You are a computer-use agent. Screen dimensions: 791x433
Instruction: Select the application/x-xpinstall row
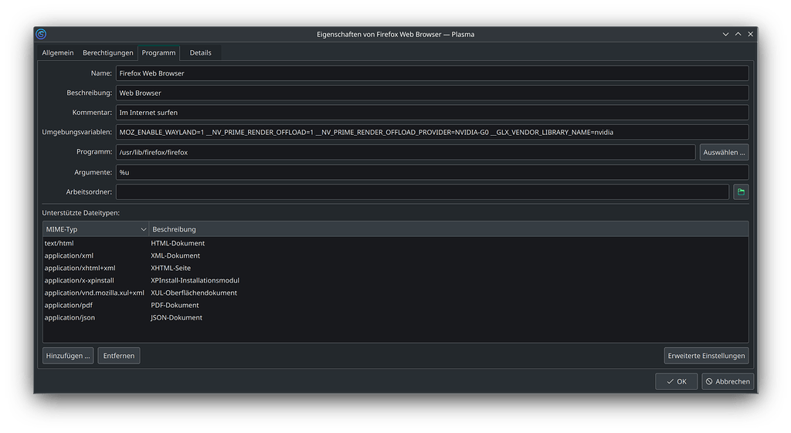pyautogui.click(x=395, y=280)
